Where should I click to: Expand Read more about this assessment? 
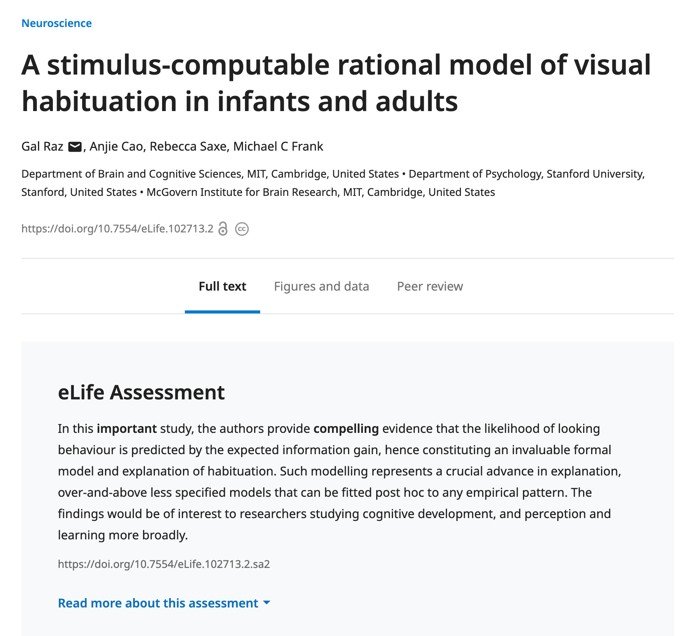(x=158, y=603)
